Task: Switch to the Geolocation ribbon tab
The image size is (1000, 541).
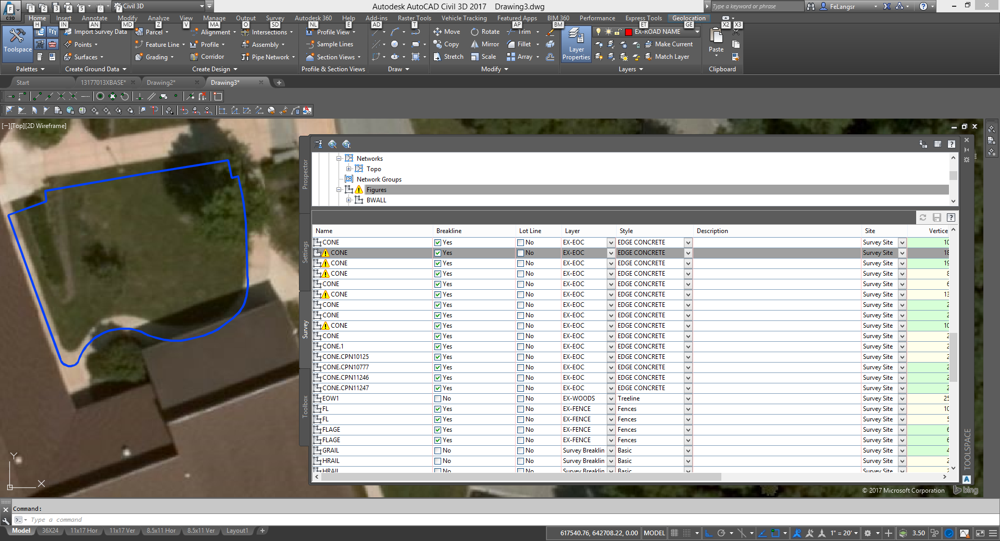Action: coord(689,18)
